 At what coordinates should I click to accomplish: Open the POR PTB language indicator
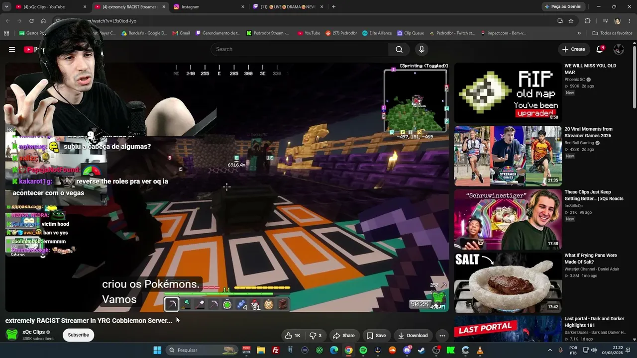pyautogui.click(x=573, y=350)
